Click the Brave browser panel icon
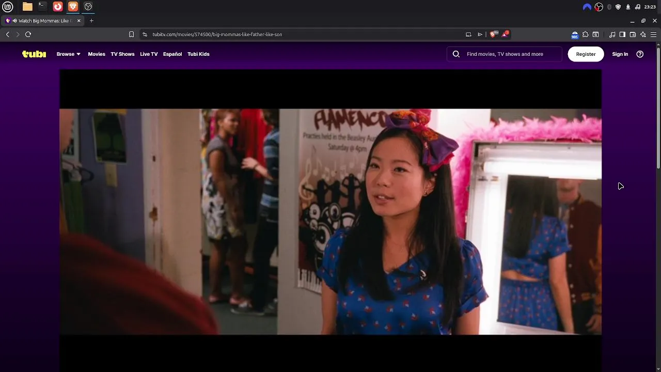661x372 pixels. pyautogui.click(x=73, y=7)
